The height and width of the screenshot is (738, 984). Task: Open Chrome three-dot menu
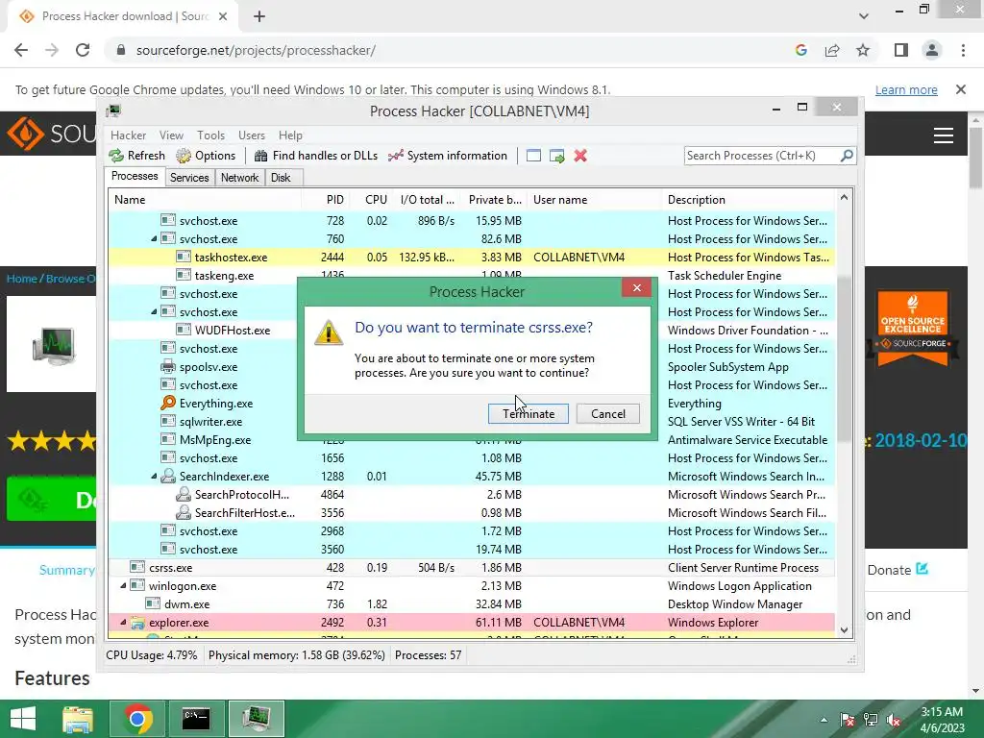click(963, 50)
